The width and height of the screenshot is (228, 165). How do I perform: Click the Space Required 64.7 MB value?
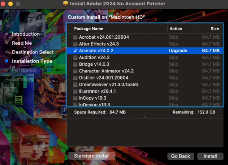tap(118, 112)
